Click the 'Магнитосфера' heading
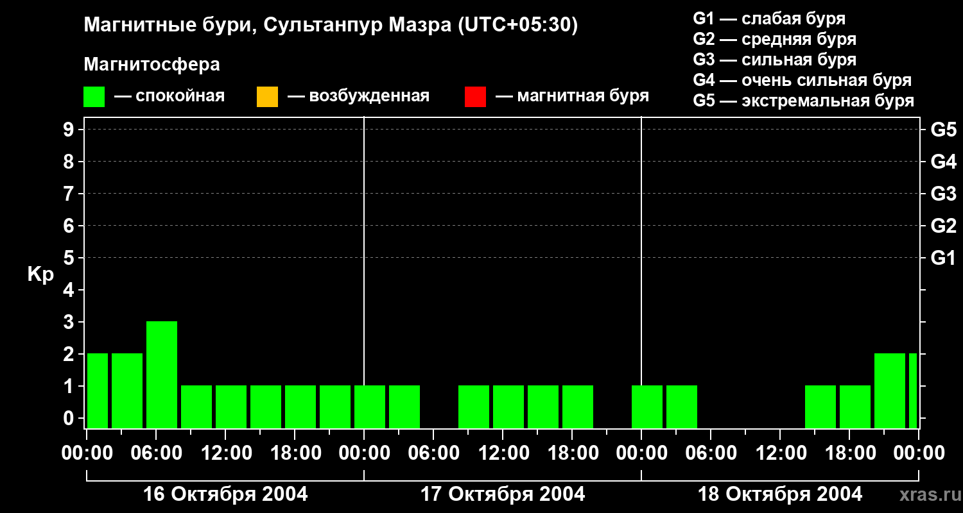This screenshot has height=513, width=963. 152,65
